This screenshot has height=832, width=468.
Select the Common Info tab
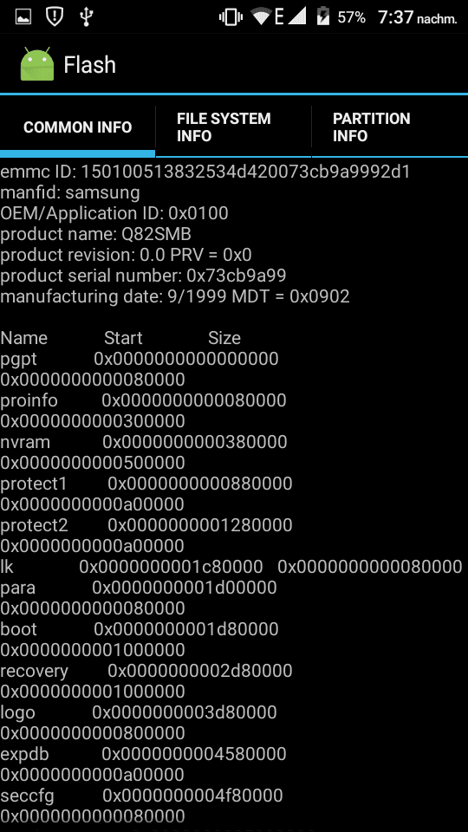[77, 127]
